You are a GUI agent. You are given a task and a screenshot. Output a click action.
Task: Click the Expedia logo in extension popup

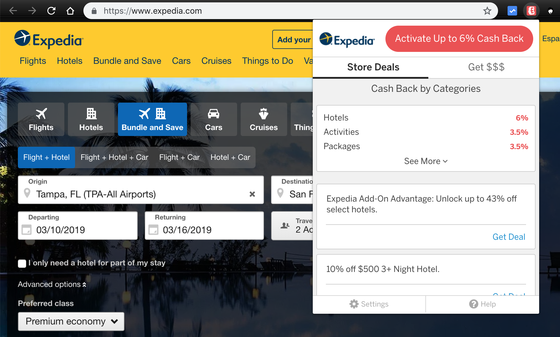click(x=347, y=40)
